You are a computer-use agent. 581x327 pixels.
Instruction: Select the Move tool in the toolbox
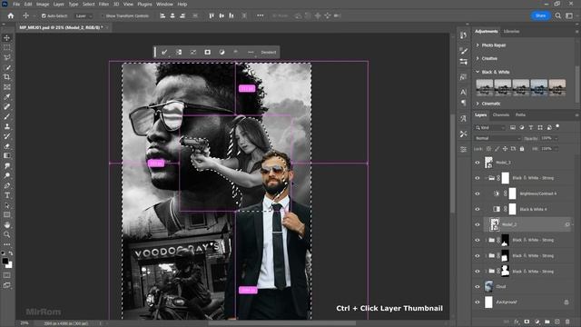[x=6, y=38]
